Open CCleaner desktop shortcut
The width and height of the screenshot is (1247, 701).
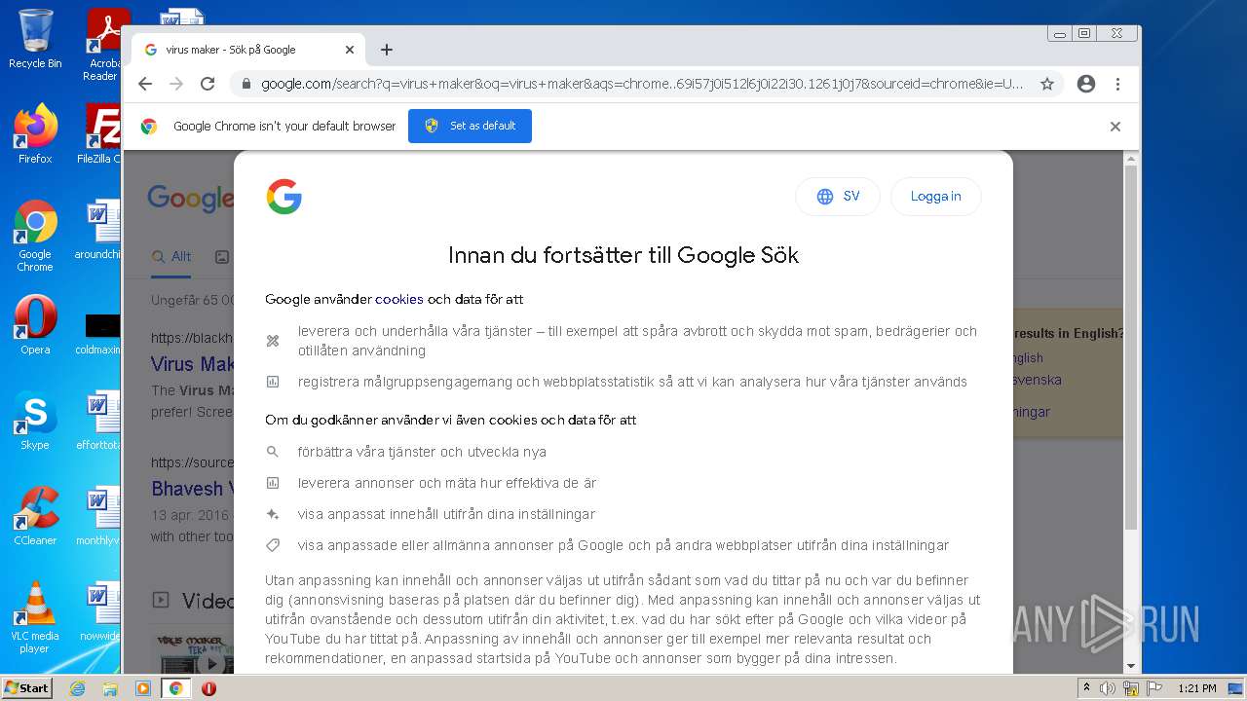pos(35,516)
